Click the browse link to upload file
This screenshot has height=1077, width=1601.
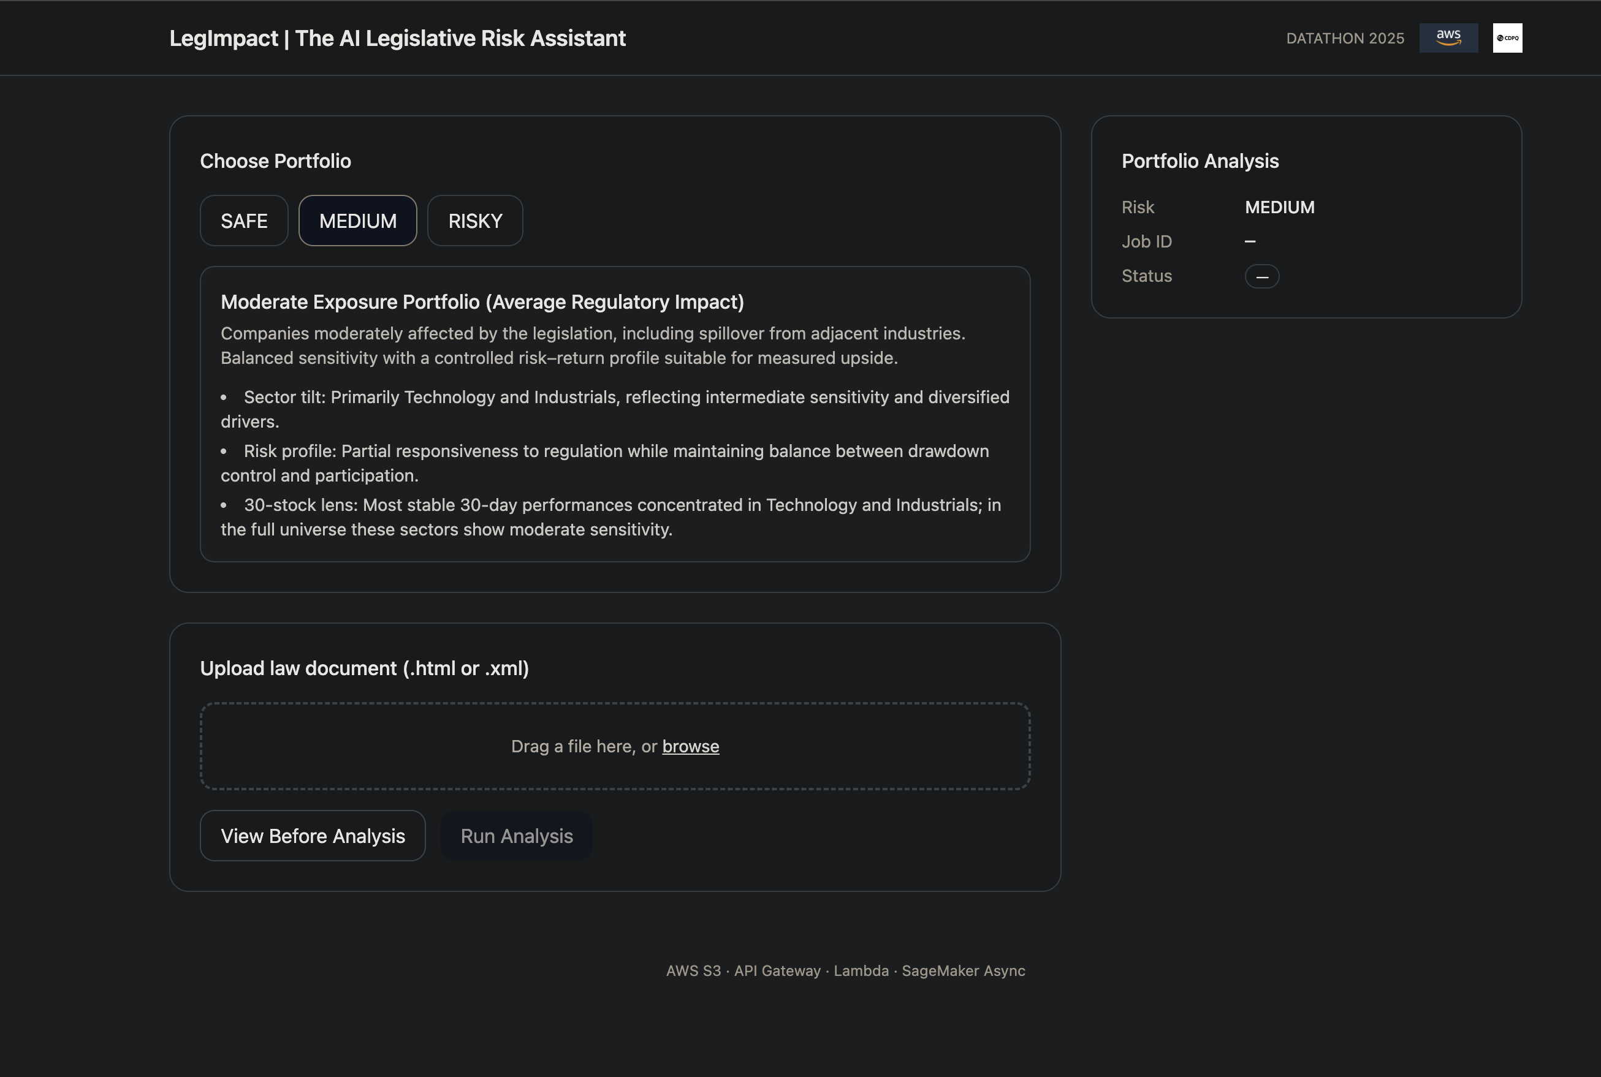coord(690,746)
